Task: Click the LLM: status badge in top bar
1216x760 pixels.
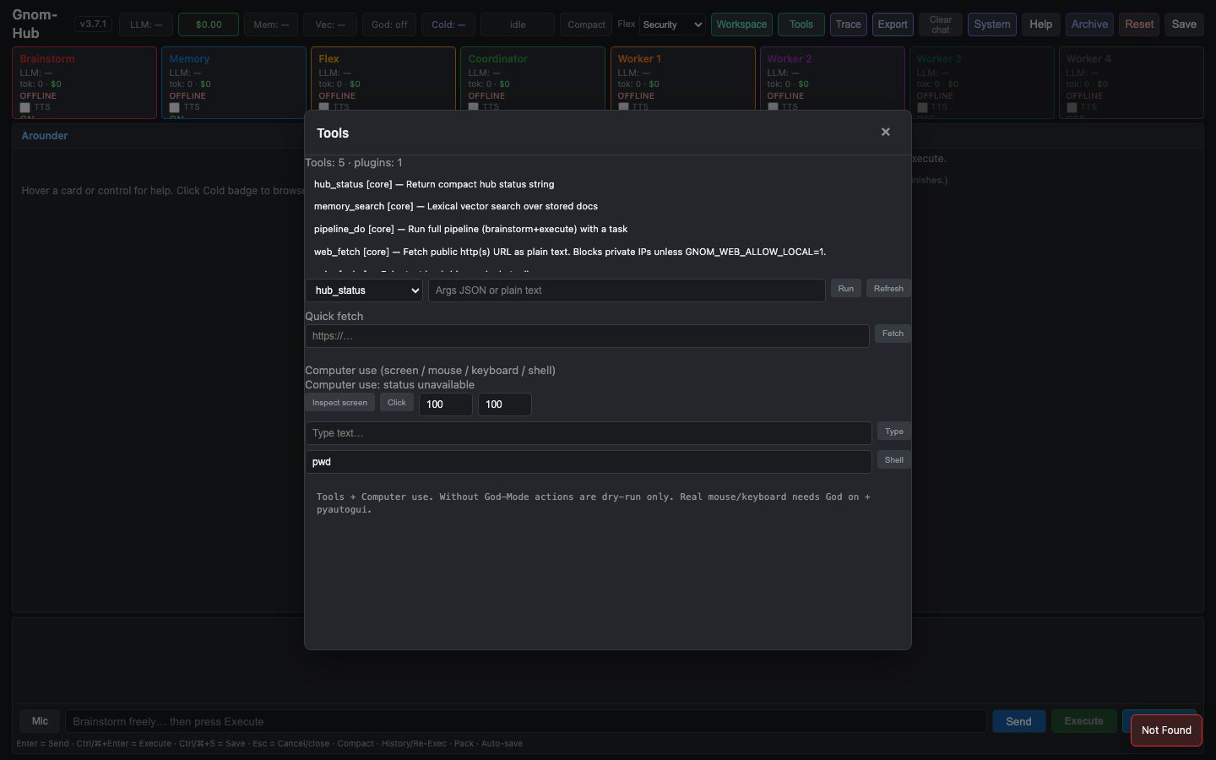Action: coord(146,24)
